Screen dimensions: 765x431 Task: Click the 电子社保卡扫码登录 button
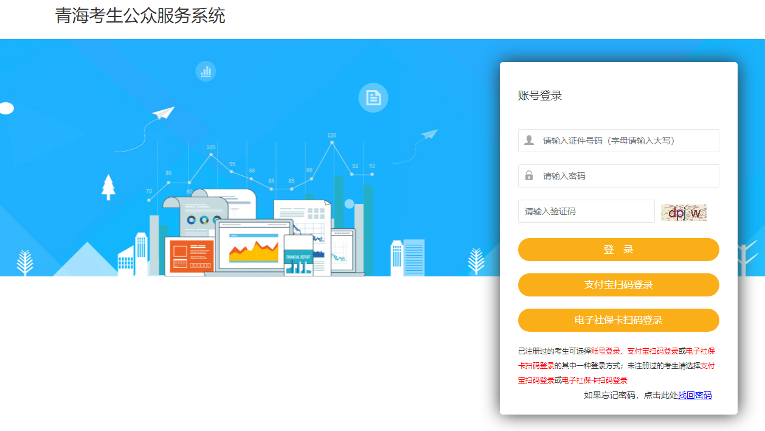click(618, 320)
